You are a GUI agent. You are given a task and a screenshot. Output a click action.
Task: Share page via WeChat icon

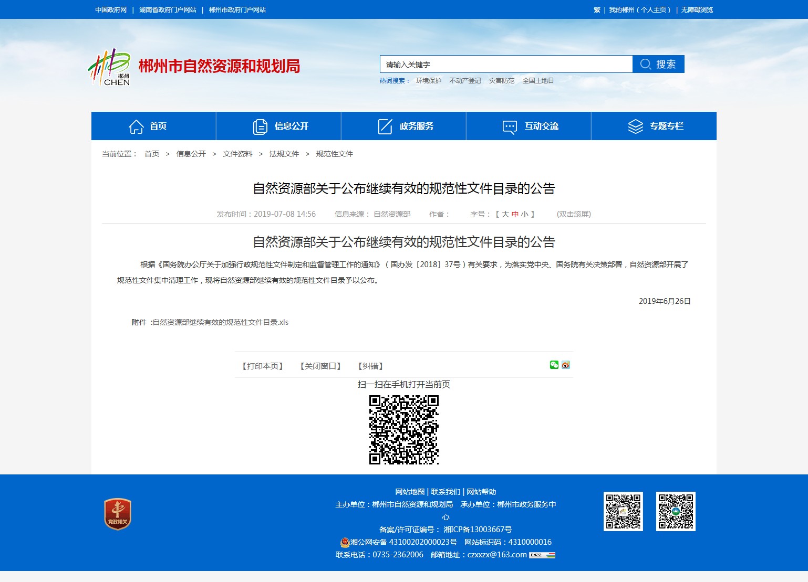554,365
